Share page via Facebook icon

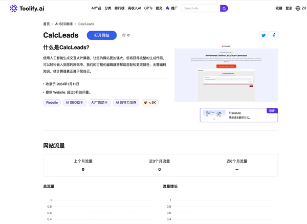[x=274, y=35]
